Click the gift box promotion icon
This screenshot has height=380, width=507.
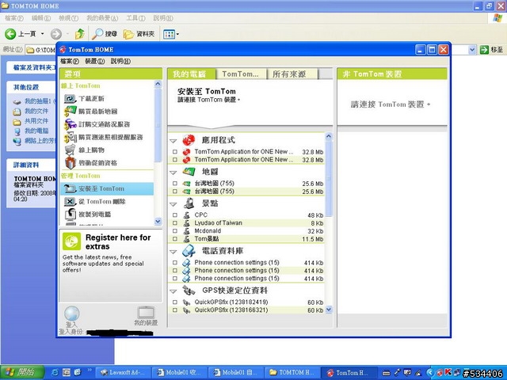(x=71, y=163)
